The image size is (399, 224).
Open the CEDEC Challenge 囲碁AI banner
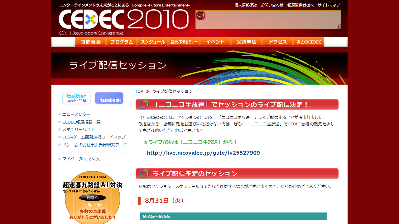(93, 197)
